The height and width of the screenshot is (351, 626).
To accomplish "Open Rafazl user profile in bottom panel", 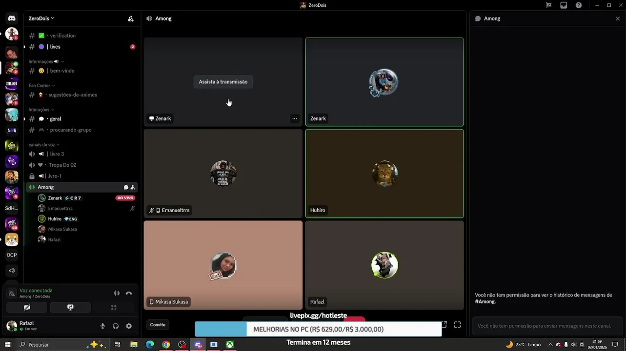I will [x=27, y=326].
